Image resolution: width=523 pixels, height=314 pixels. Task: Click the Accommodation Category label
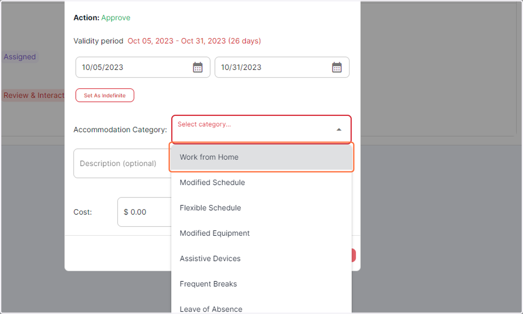(120, 130)
